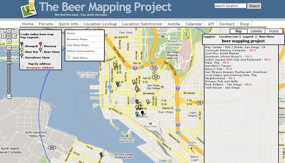The height and width of the screenshot is (163, 285).
Task: Expand Brewery Maps in floating menu
Action: click(84, 39)
